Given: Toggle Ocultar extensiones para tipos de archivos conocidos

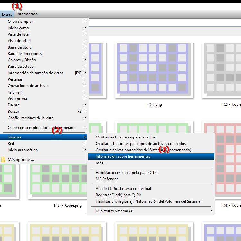Looking at the screenshot, I should pos(151,144).
